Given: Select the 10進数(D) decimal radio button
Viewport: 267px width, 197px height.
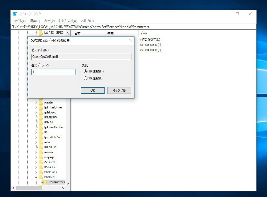Looking at the screenshot, I should click(85, 78).
